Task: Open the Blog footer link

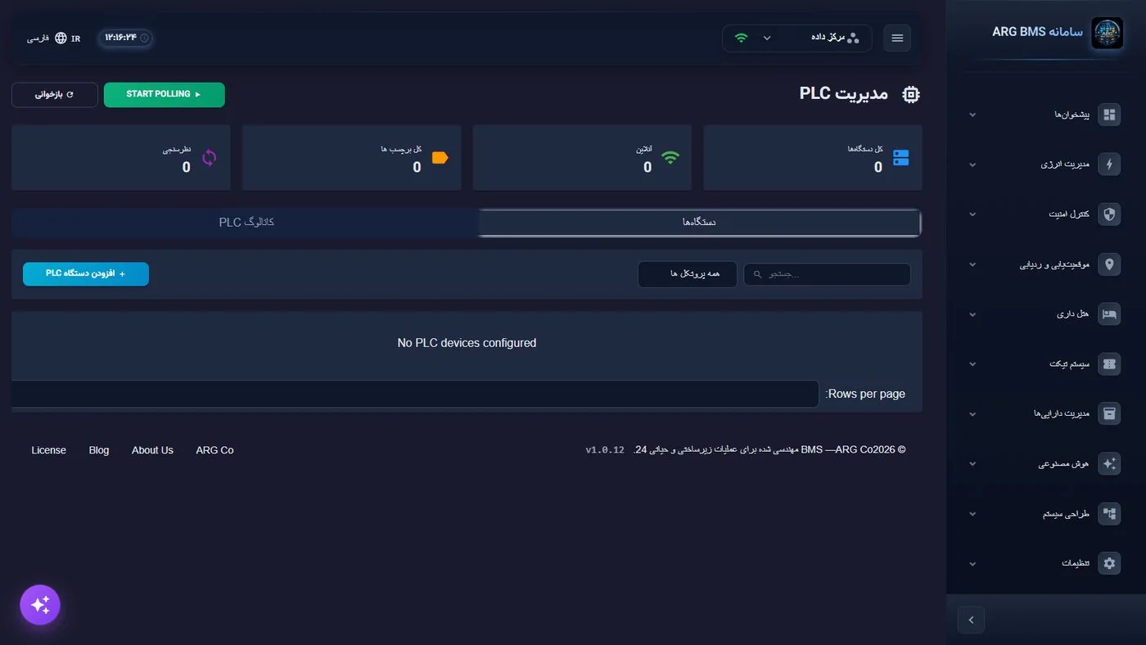Action: click(x=99, y=450)
